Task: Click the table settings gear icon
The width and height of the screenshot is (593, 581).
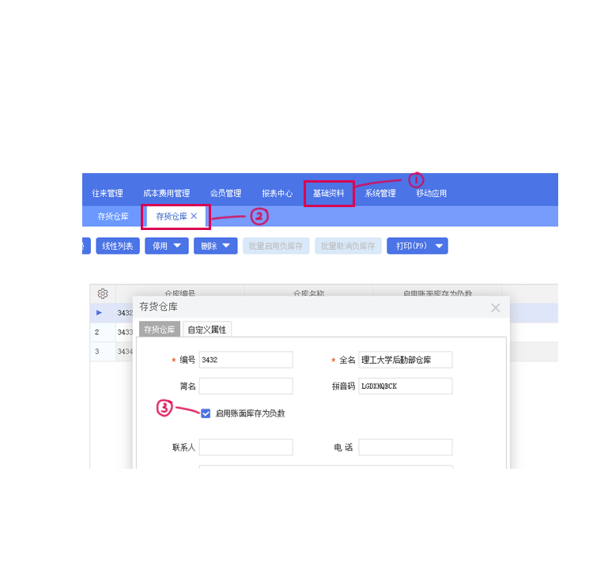Action: [103, 293]
